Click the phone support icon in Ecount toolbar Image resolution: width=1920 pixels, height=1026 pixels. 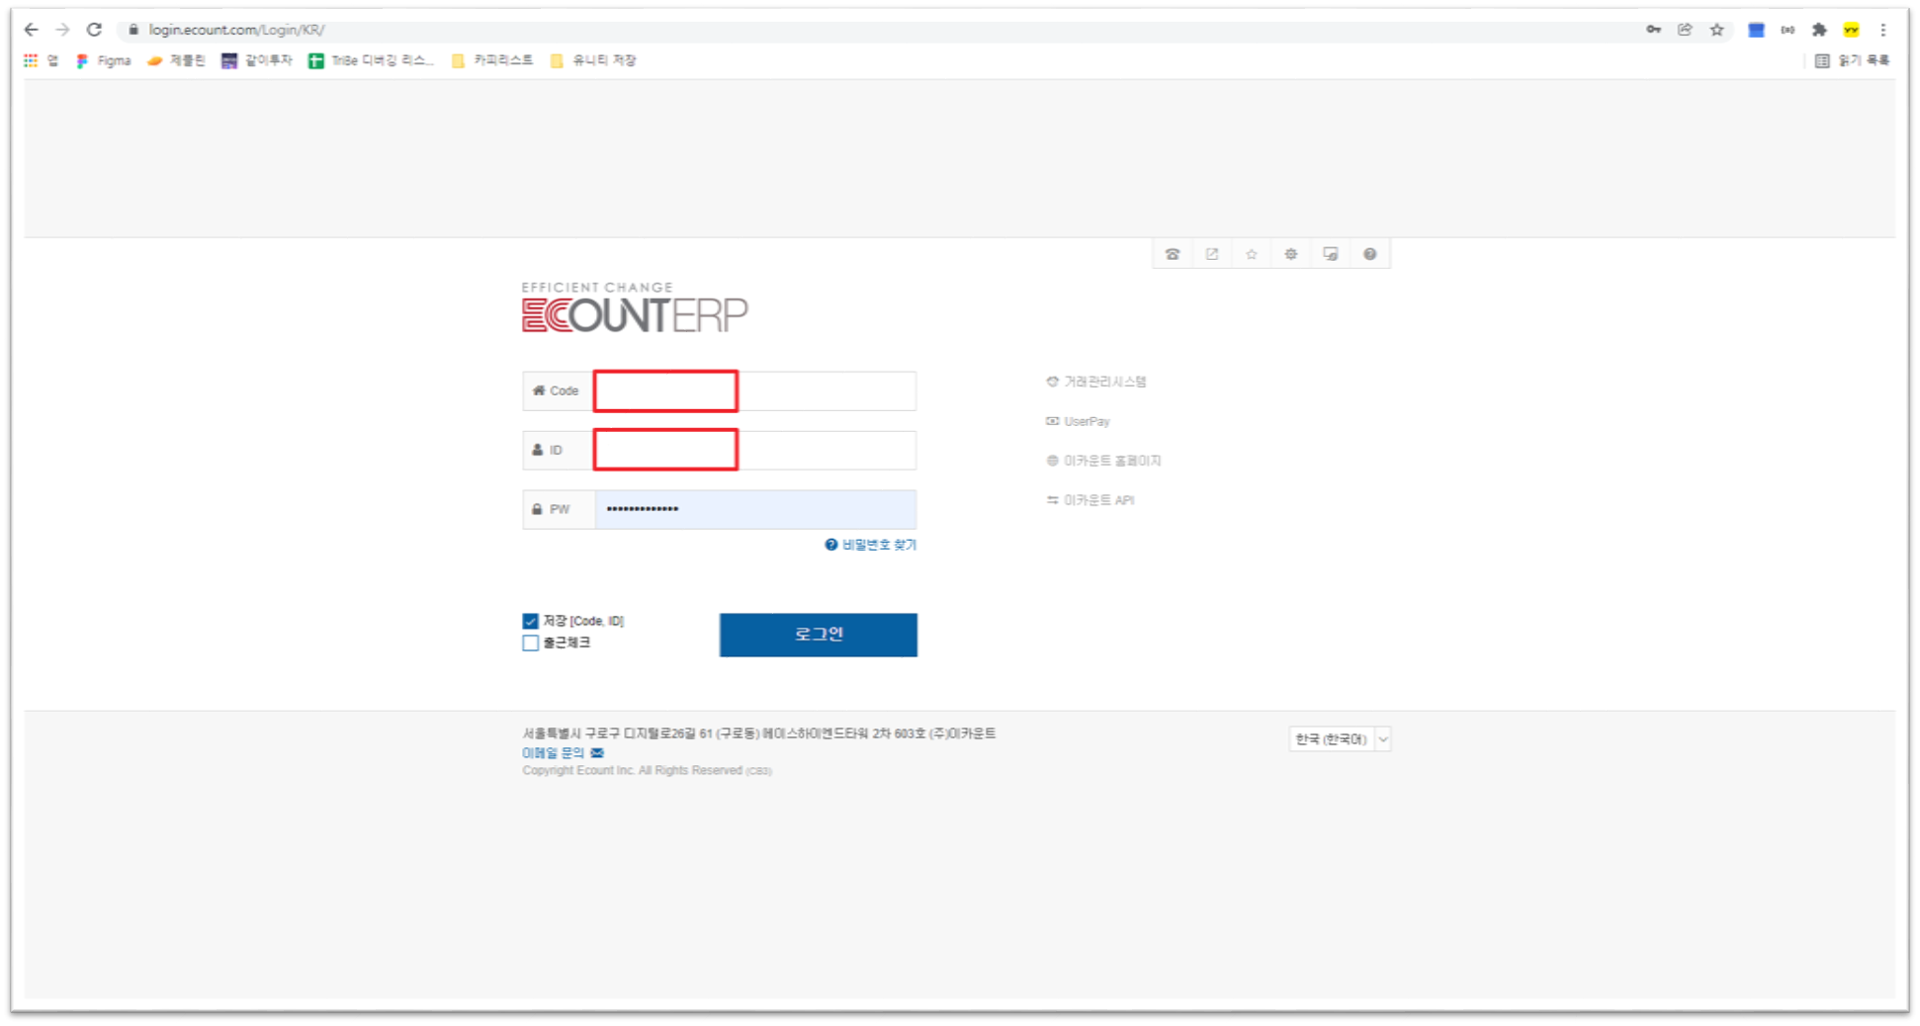1173,254
